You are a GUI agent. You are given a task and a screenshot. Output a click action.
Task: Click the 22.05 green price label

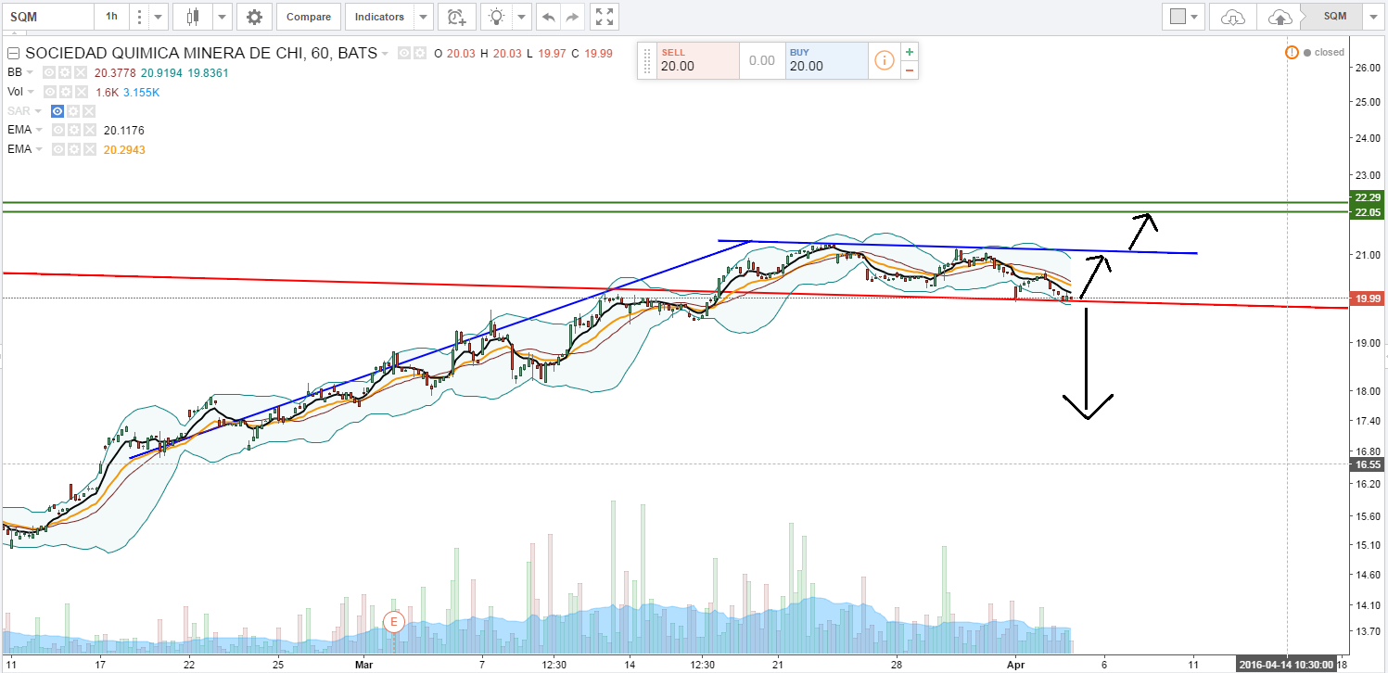point(1368,212)
